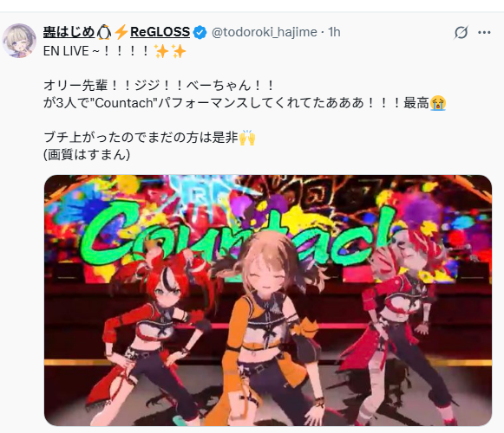Open the post via the 1h timestamp
The width and height of the screenshot is (504, 433).
point(334,32)
